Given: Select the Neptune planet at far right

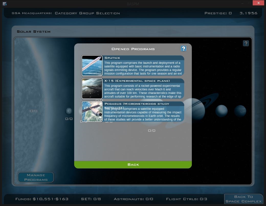Looking at the screenshot, I should click(240, 111).
